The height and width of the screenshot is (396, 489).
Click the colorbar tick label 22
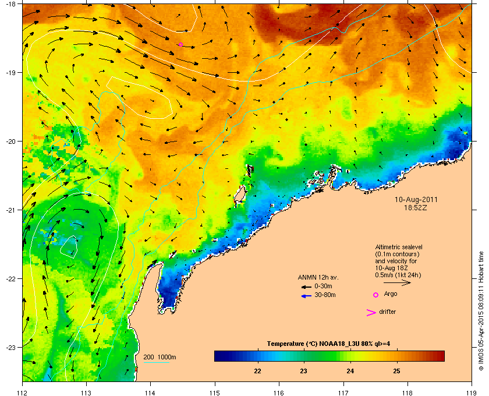click(257, 372)
